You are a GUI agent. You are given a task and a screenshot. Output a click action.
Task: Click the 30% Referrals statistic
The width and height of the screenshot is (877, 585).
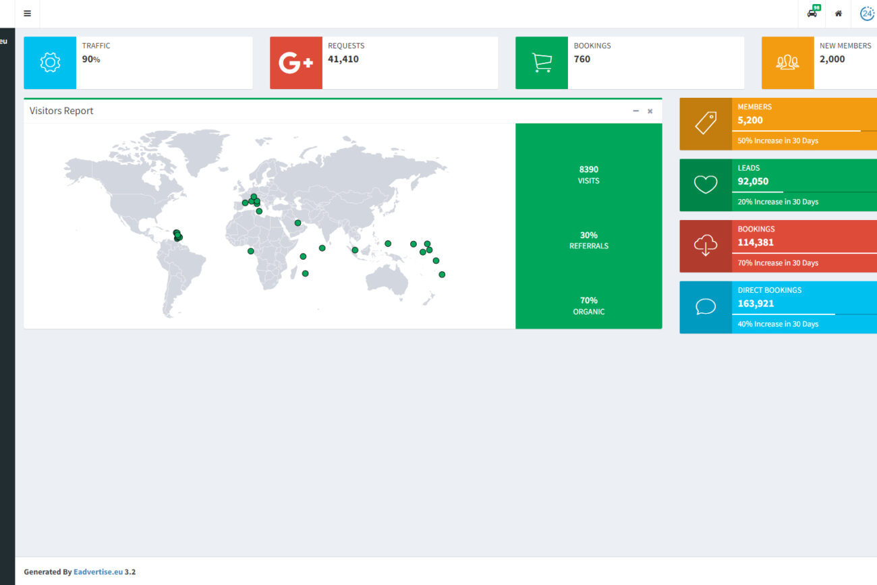[x=588, y=240]
